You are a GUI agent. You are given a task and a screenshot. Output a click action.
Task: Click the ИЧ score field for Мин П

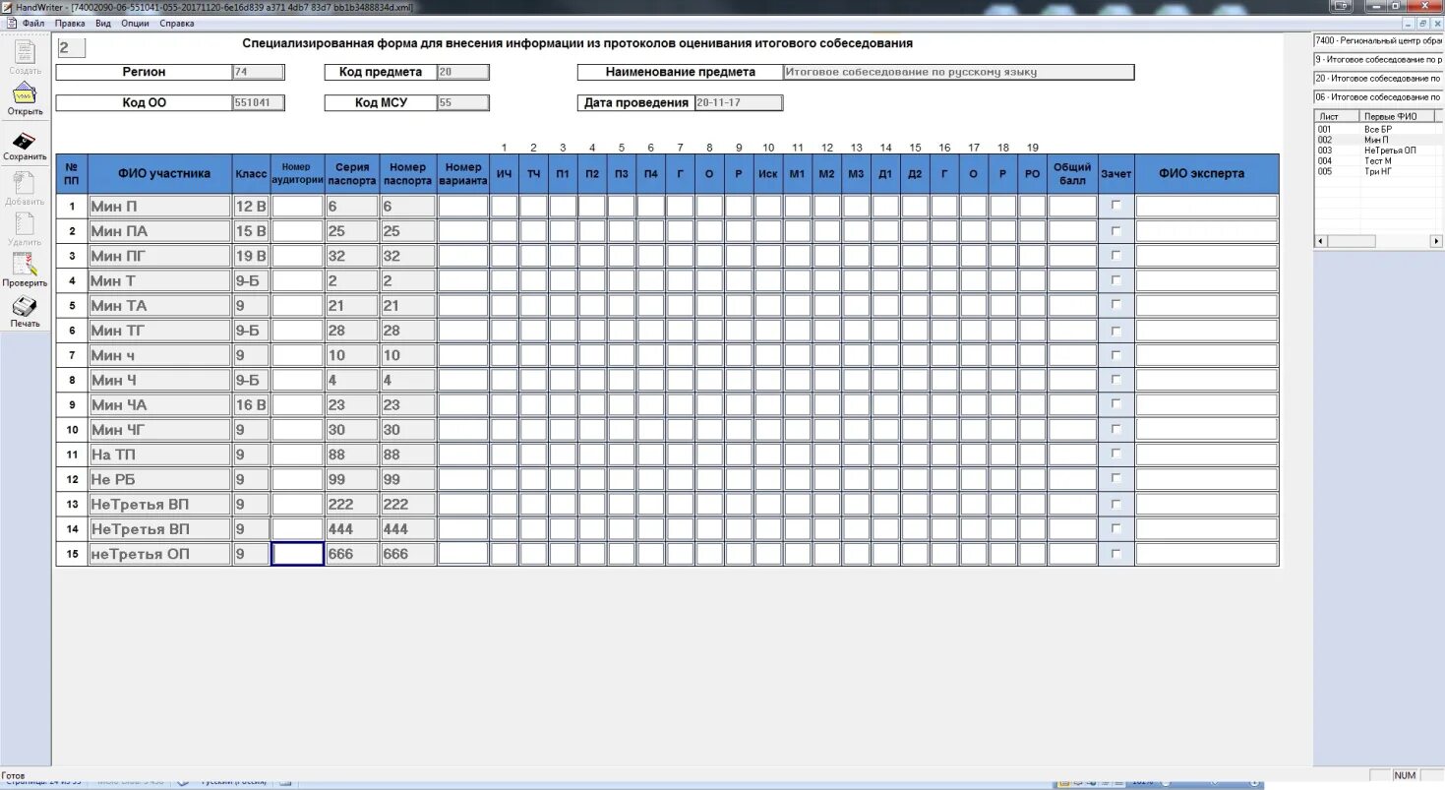[x=504, y=206]
